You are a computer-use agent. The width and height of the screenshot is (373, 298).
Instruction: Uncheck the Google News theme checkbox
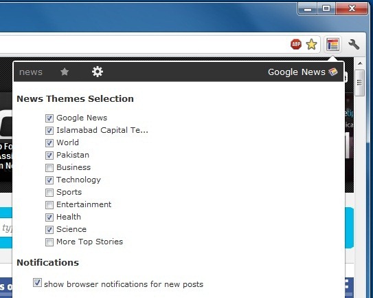coord(49,118)
